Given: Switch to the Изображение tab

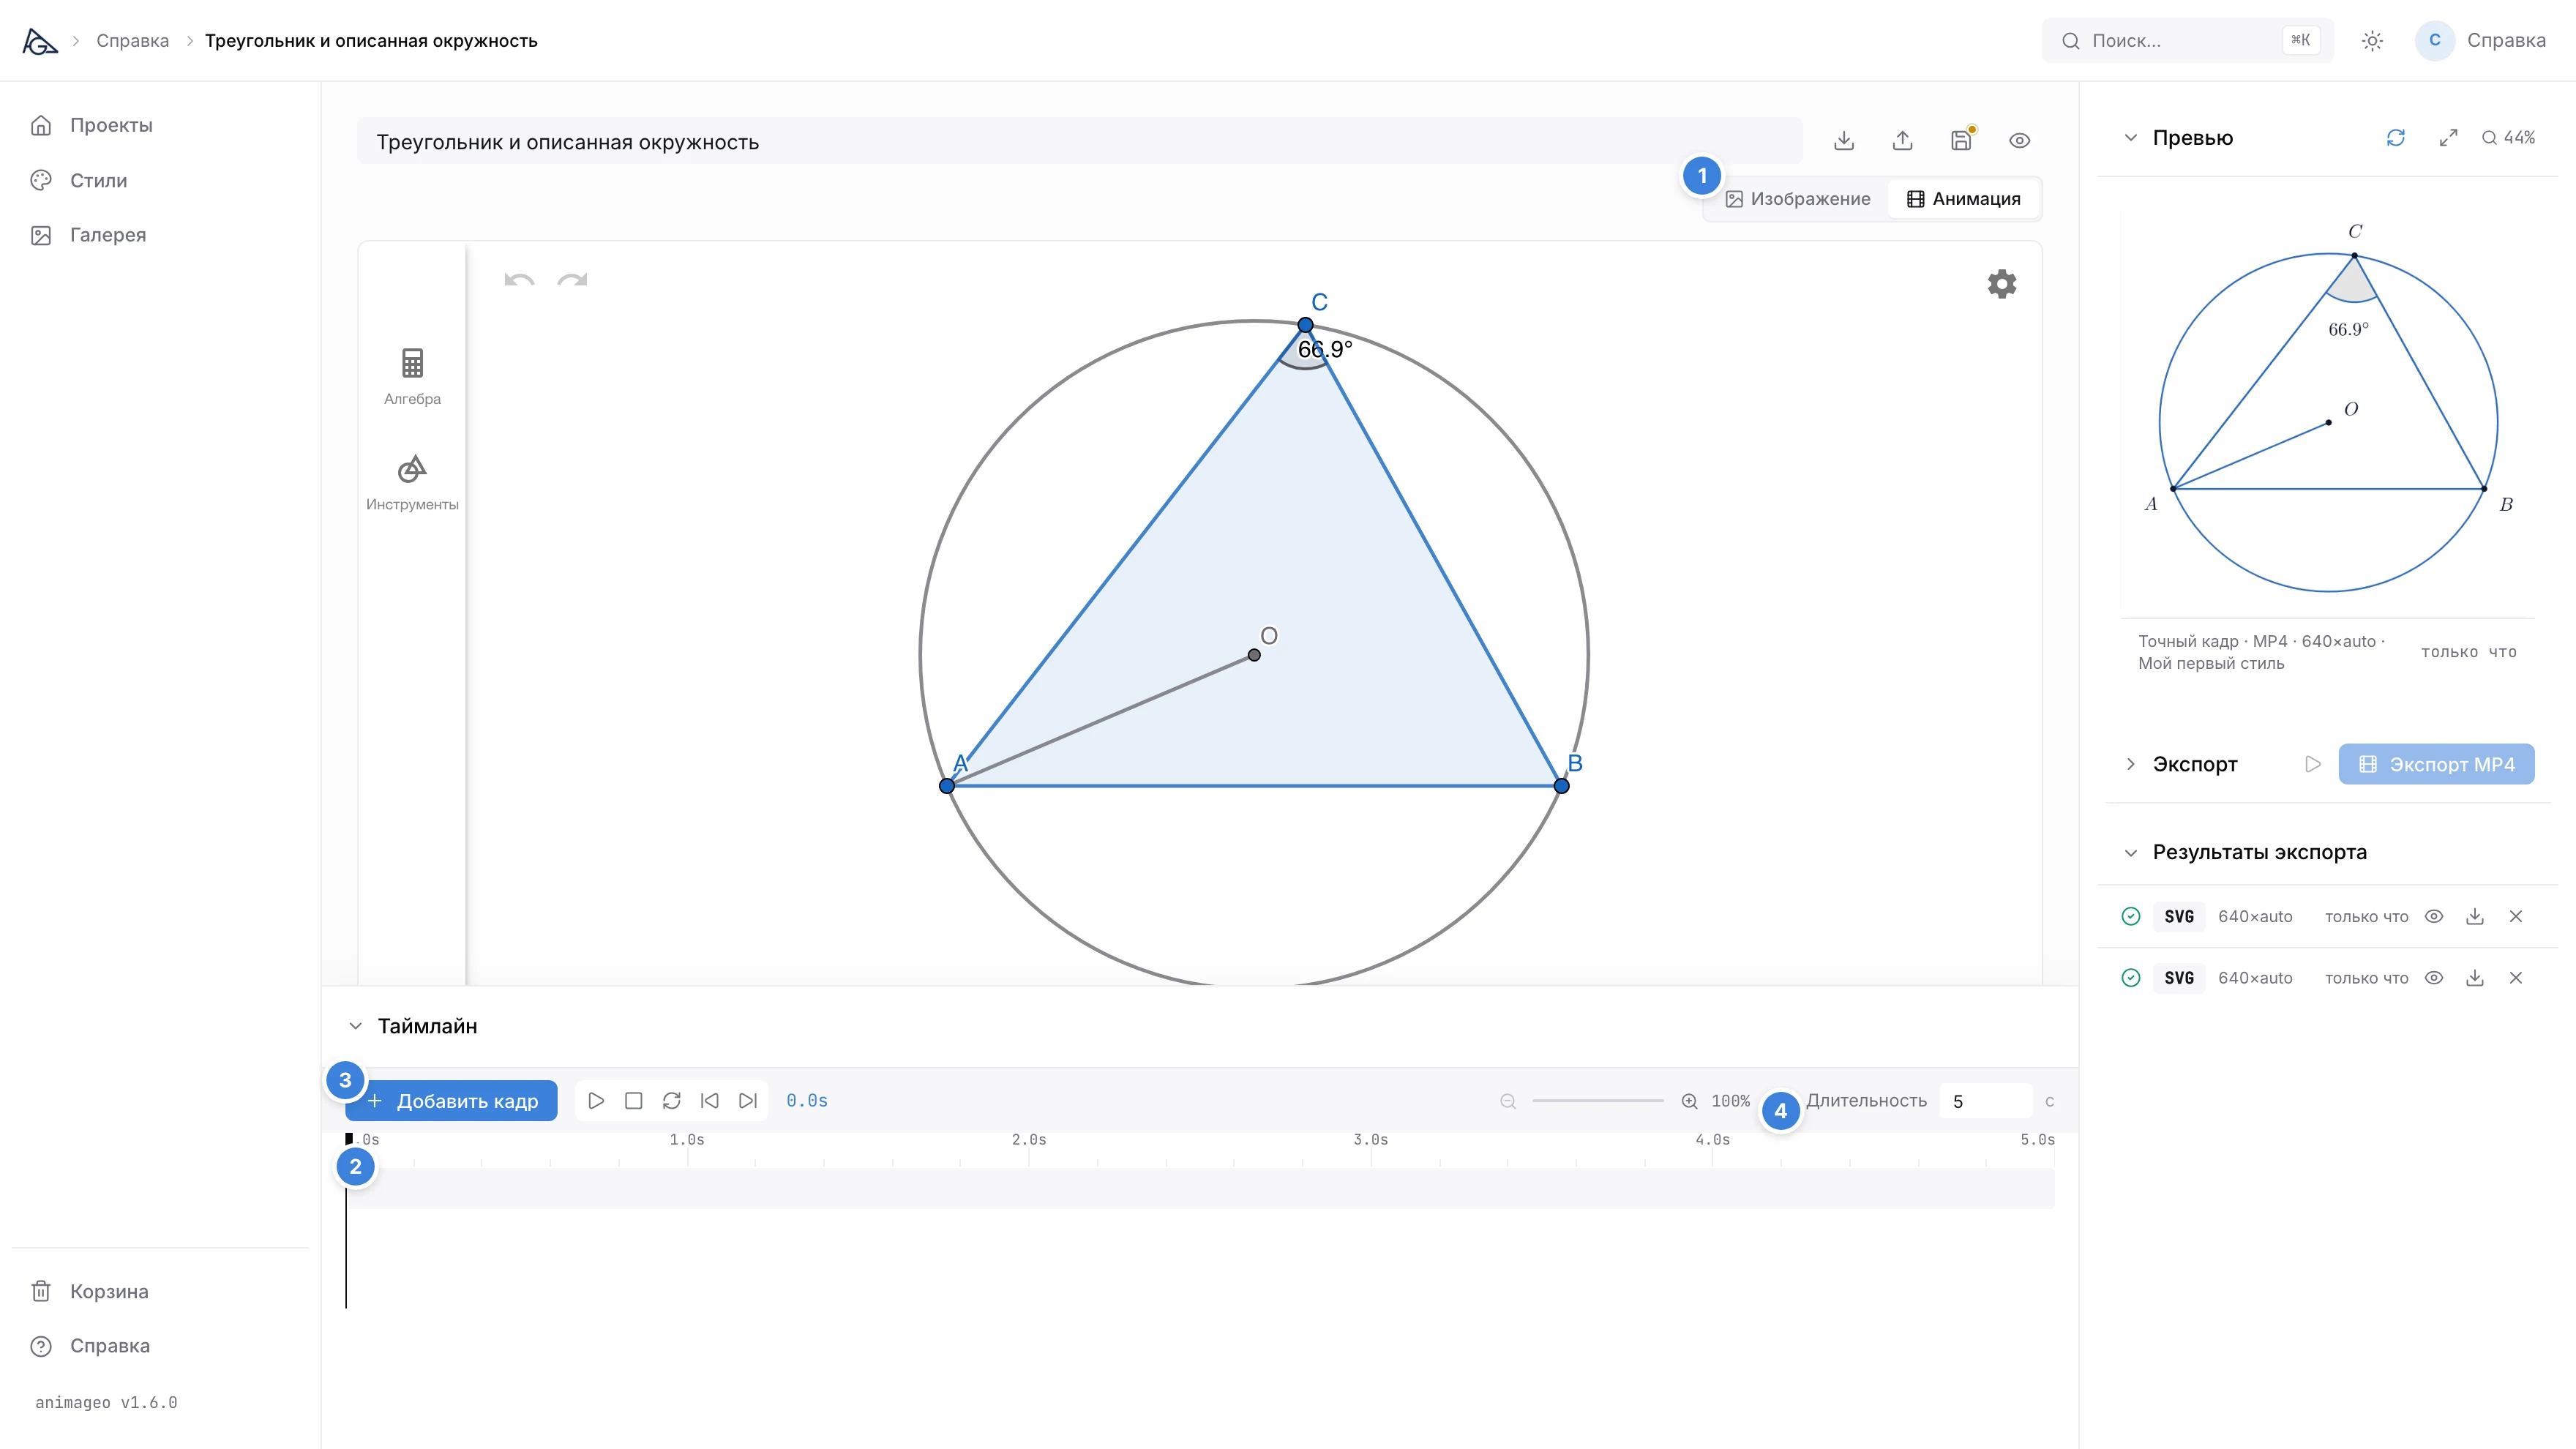Looking at the screenshot, I should [x=1797, y=199].
